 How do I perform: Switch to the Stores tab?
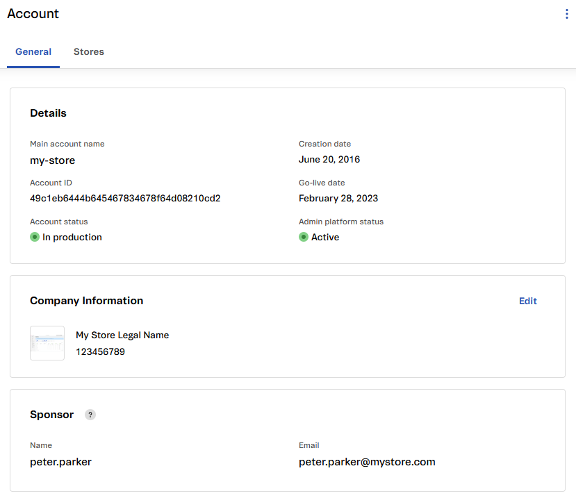pos(89,52)
